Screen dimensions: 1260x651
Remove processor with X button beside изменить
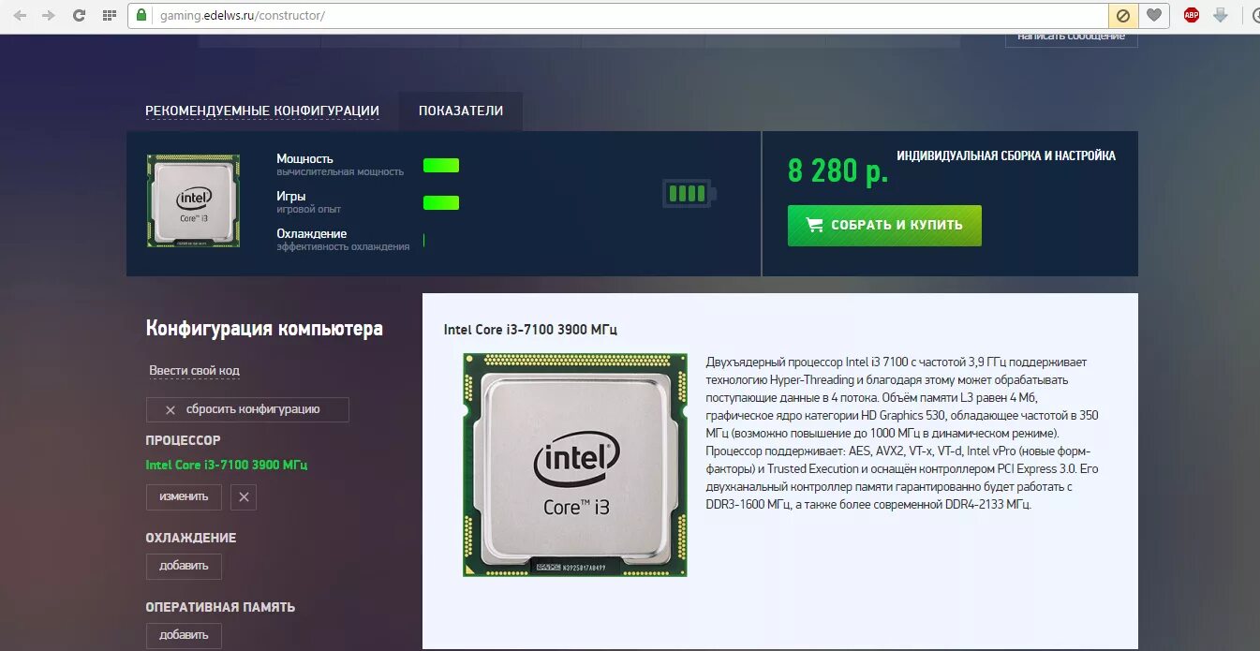(244, 496)
